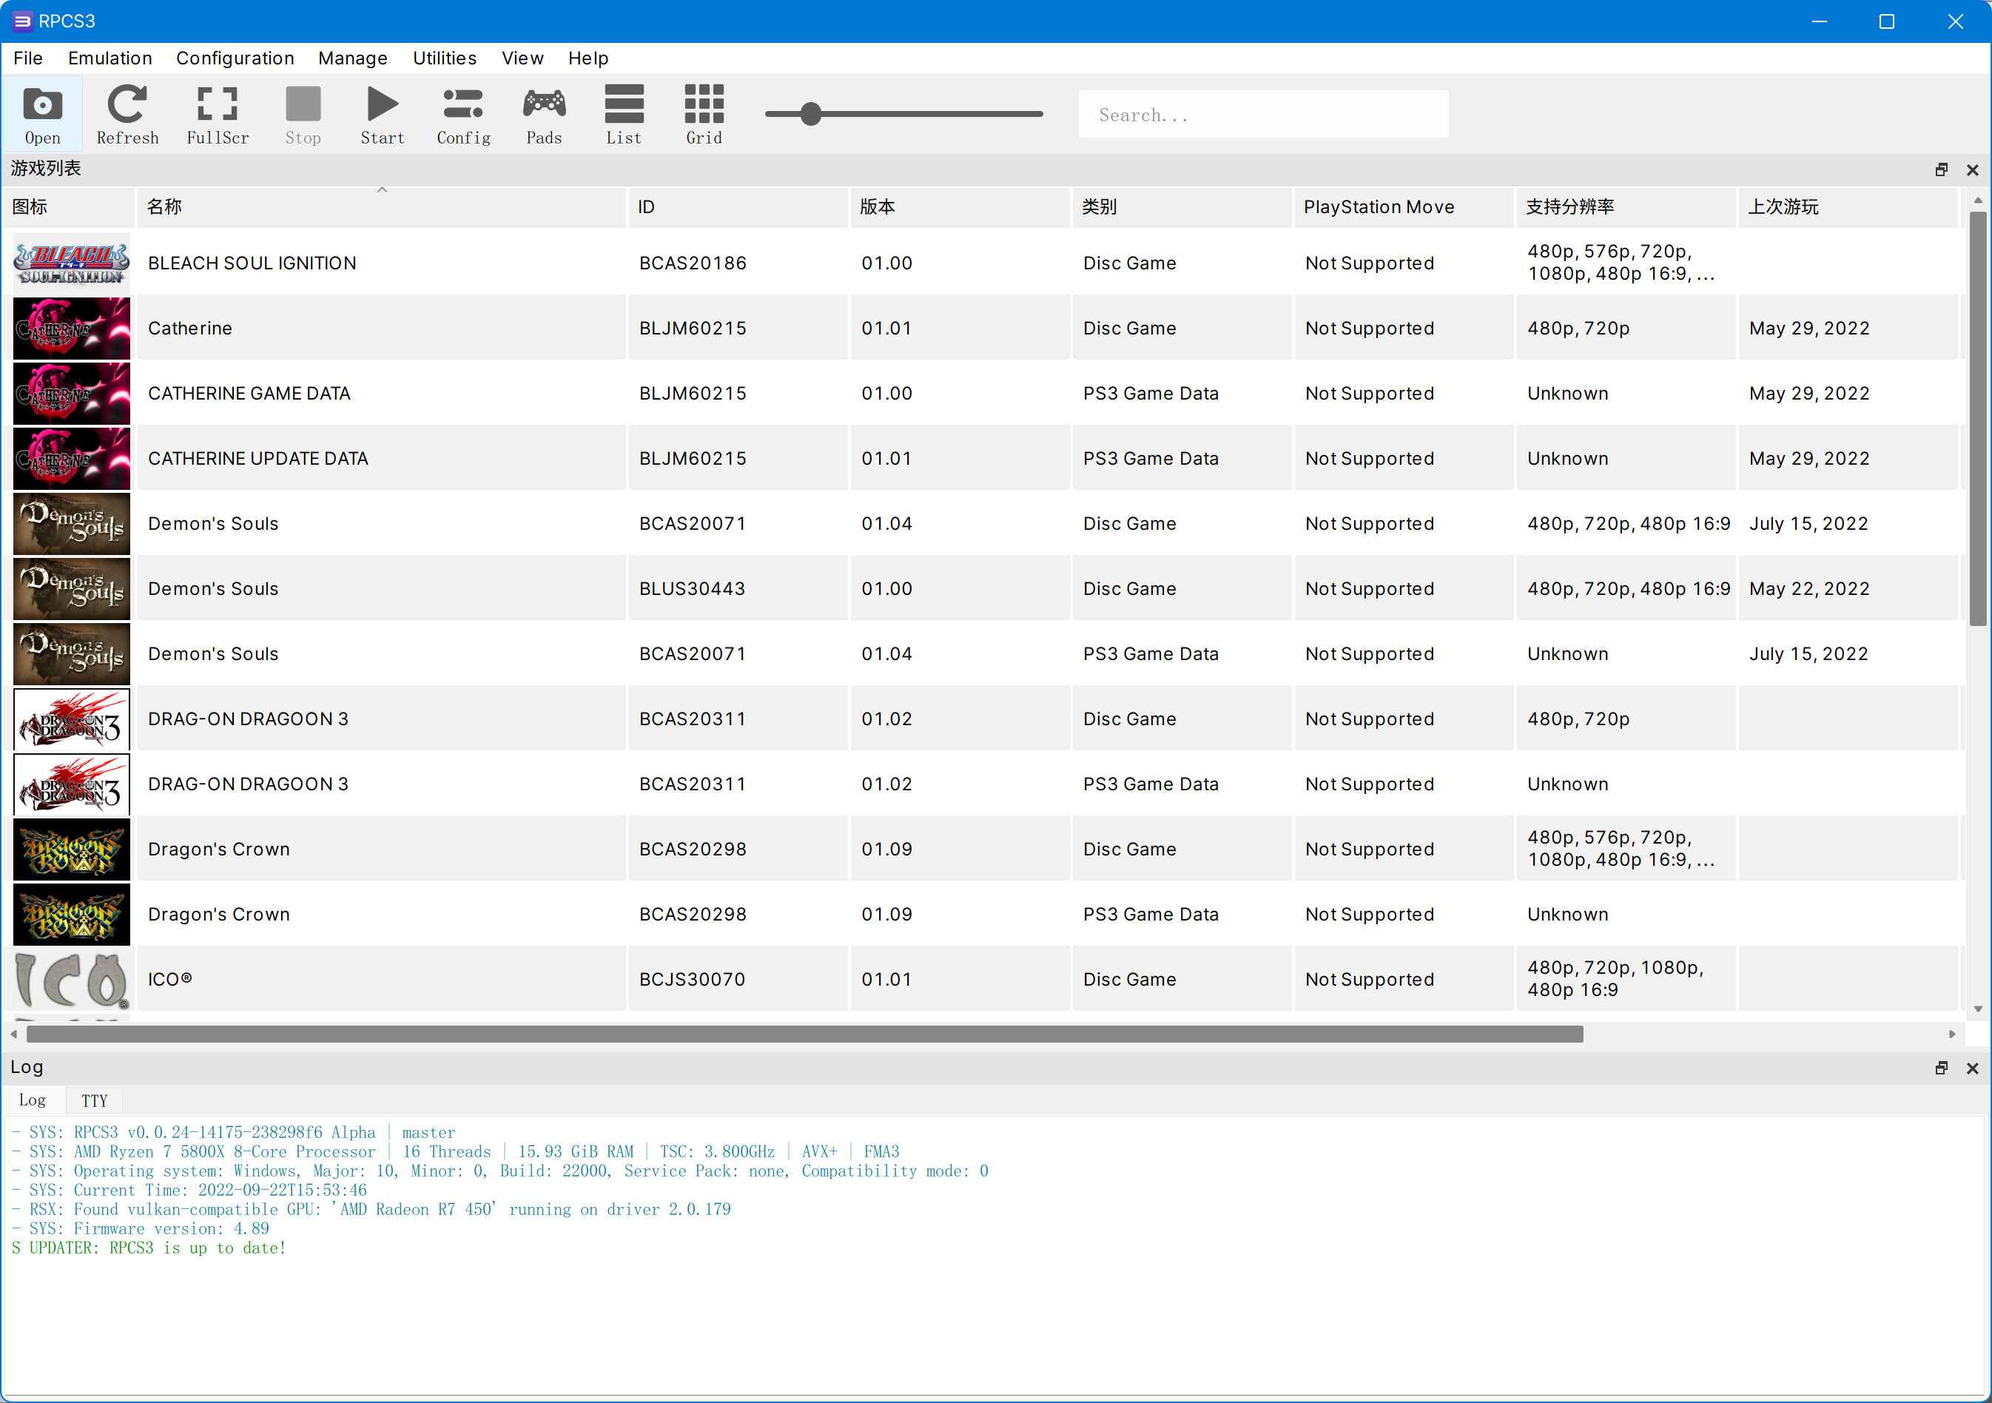Open the Emulation menu

110,58
